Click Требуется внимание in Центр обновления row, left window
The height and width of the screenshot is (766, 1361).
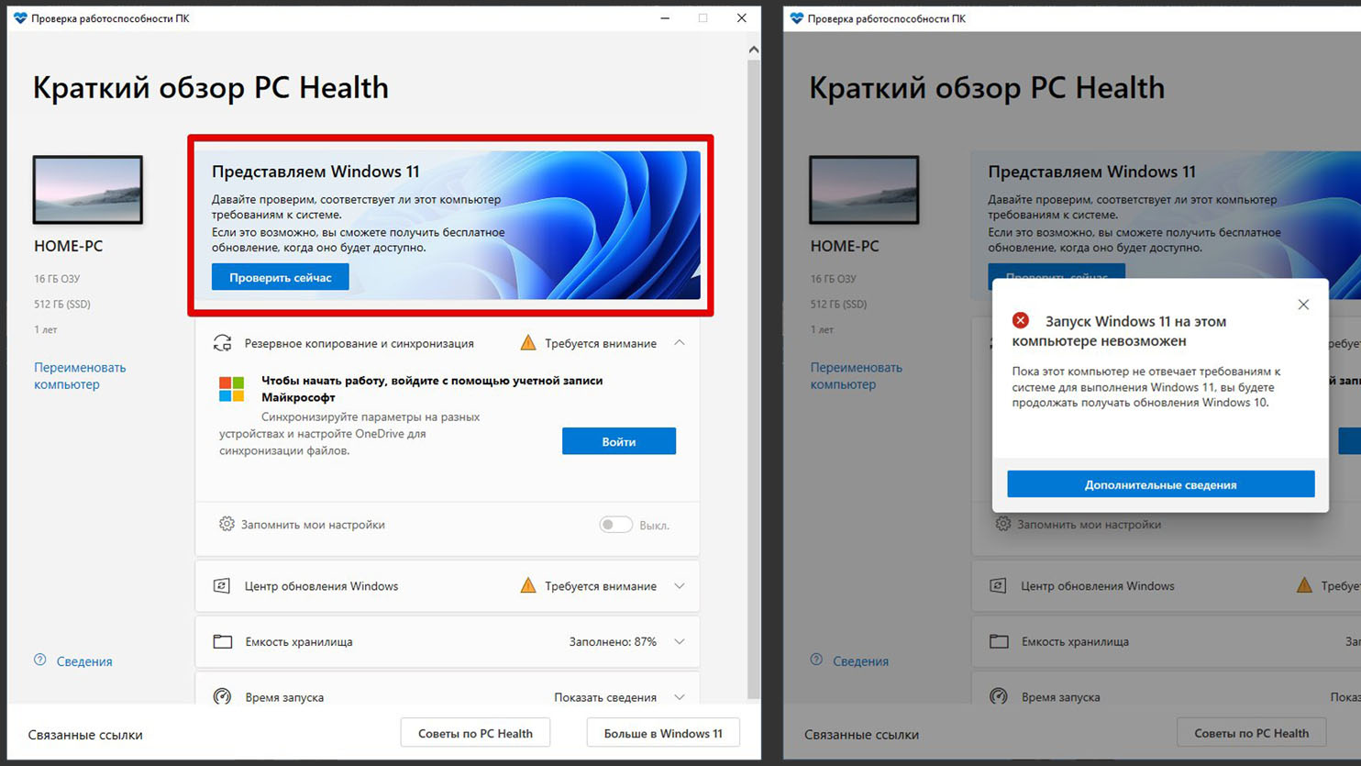coord(601,586)
